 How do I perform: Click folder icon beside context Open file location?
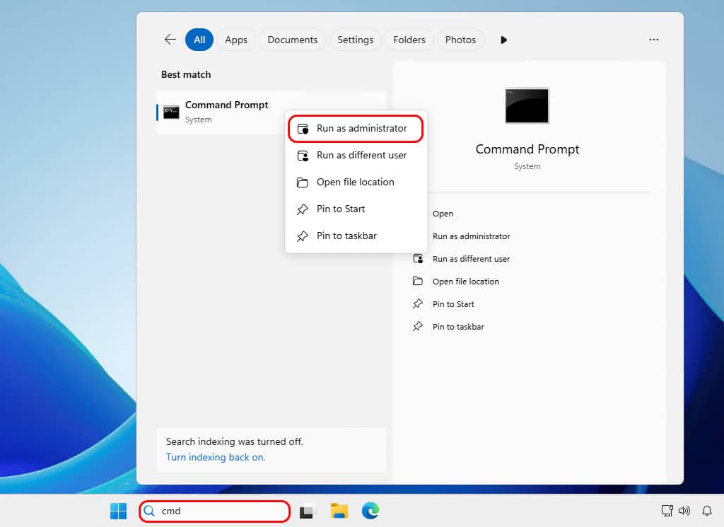[303, 183]
